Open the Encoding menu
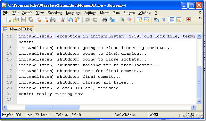 point(55,13)
